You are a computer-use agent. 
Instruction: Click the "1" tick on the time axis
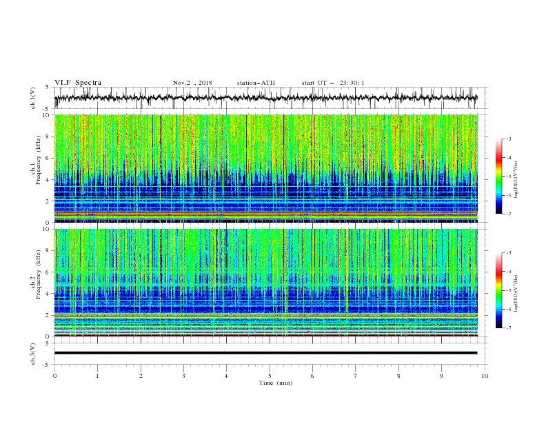point(97,376)
